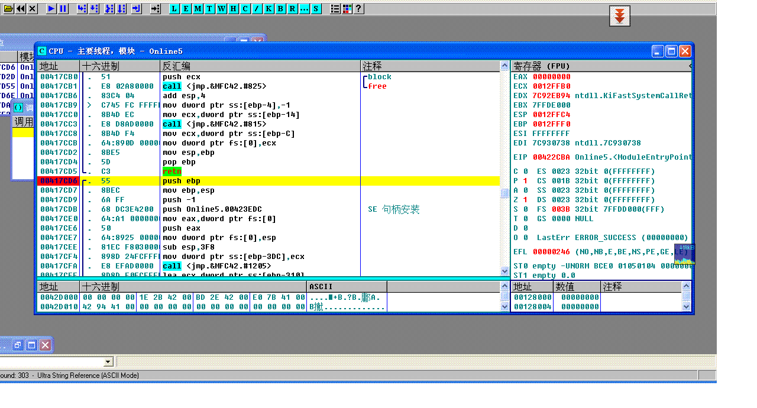The width and height of the screenshot is (757, 408).
Task: Click the 十六进制 column header in disassembly
Action: click(120, 66)
